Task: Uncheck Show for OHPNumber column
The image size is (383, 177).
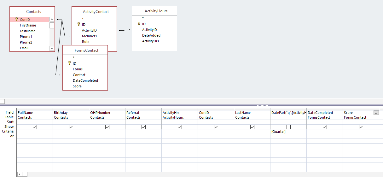Action: pyautogui.click(x=107, y=127)
